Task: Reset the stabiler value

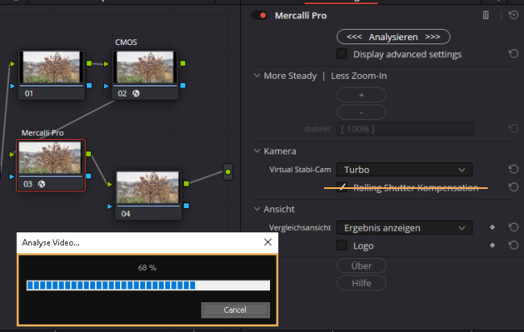Action: pos(514,129)
